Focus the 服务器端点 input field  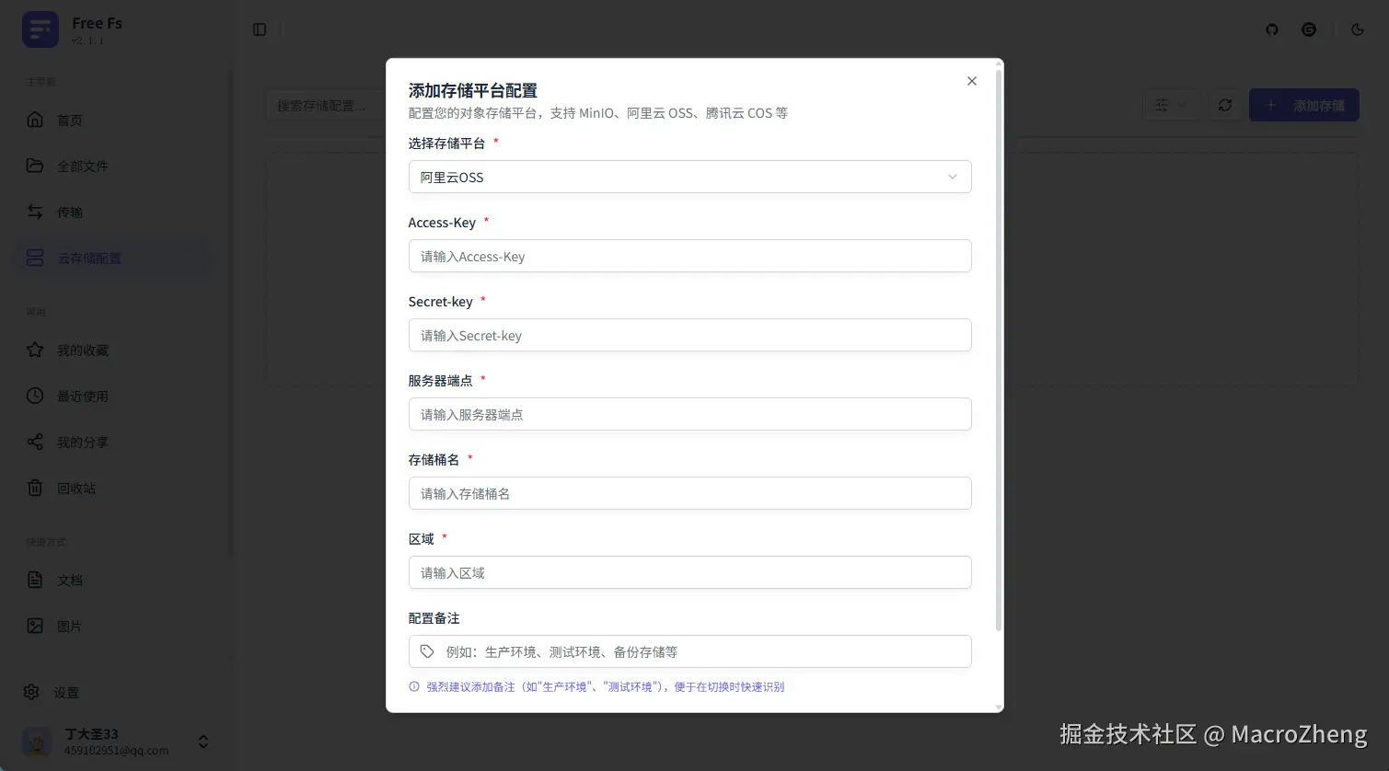pos(689,414)
